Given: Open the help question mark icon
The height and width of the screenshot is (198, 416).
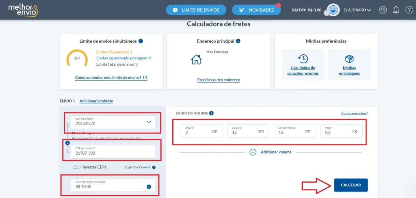Looking at the screenshot, I should coord(409,10).
